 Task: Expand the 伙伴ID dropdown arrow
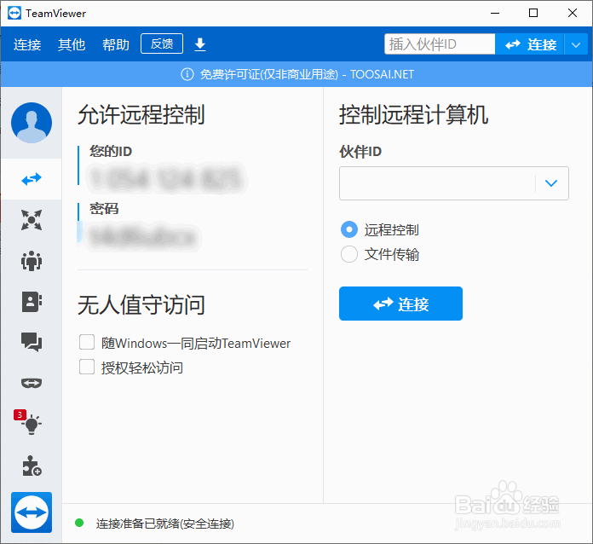point(551,183)
